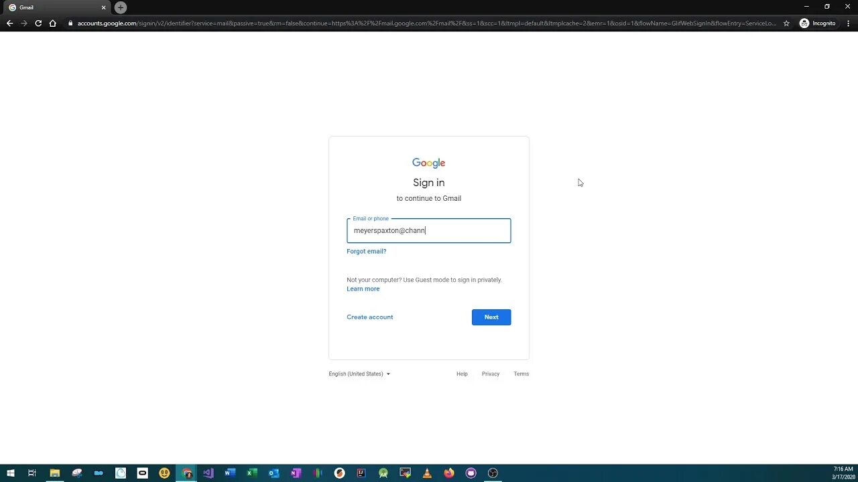Open Outlook from the taskbar
Viewport: 858px width, 482px height.
coord(273,473)
